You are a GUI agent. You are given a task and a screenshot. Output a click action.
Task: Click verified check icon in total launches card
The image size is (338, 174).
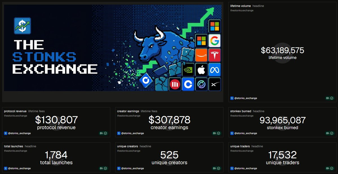coord(105,168)
